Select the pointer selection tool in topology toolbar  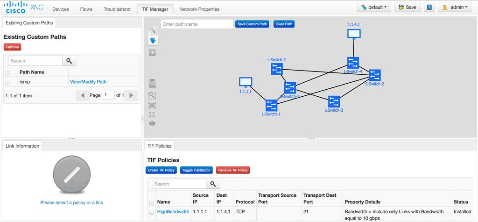153,30
